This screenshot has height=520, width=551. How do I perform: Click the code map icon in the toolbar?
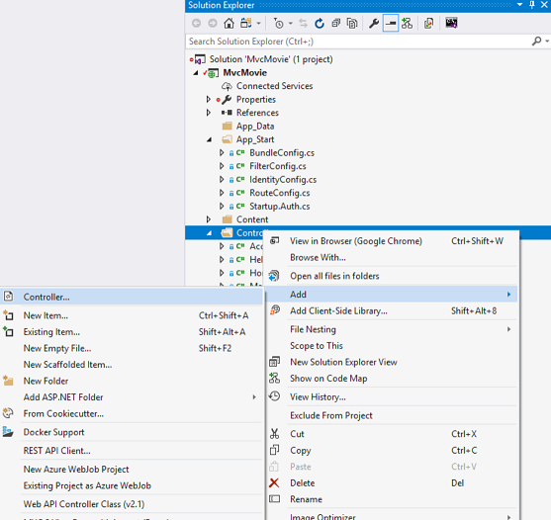coord(407,24)
